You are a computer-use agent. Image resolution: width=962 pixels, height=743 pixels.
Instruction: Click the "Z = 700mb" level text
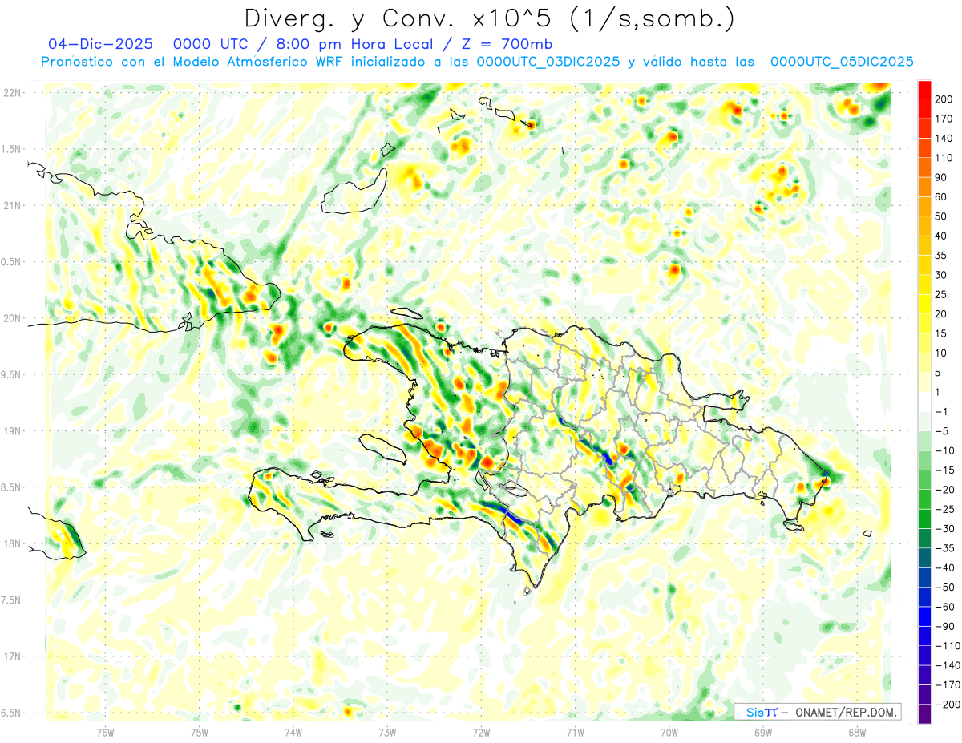tap(507, 43)
